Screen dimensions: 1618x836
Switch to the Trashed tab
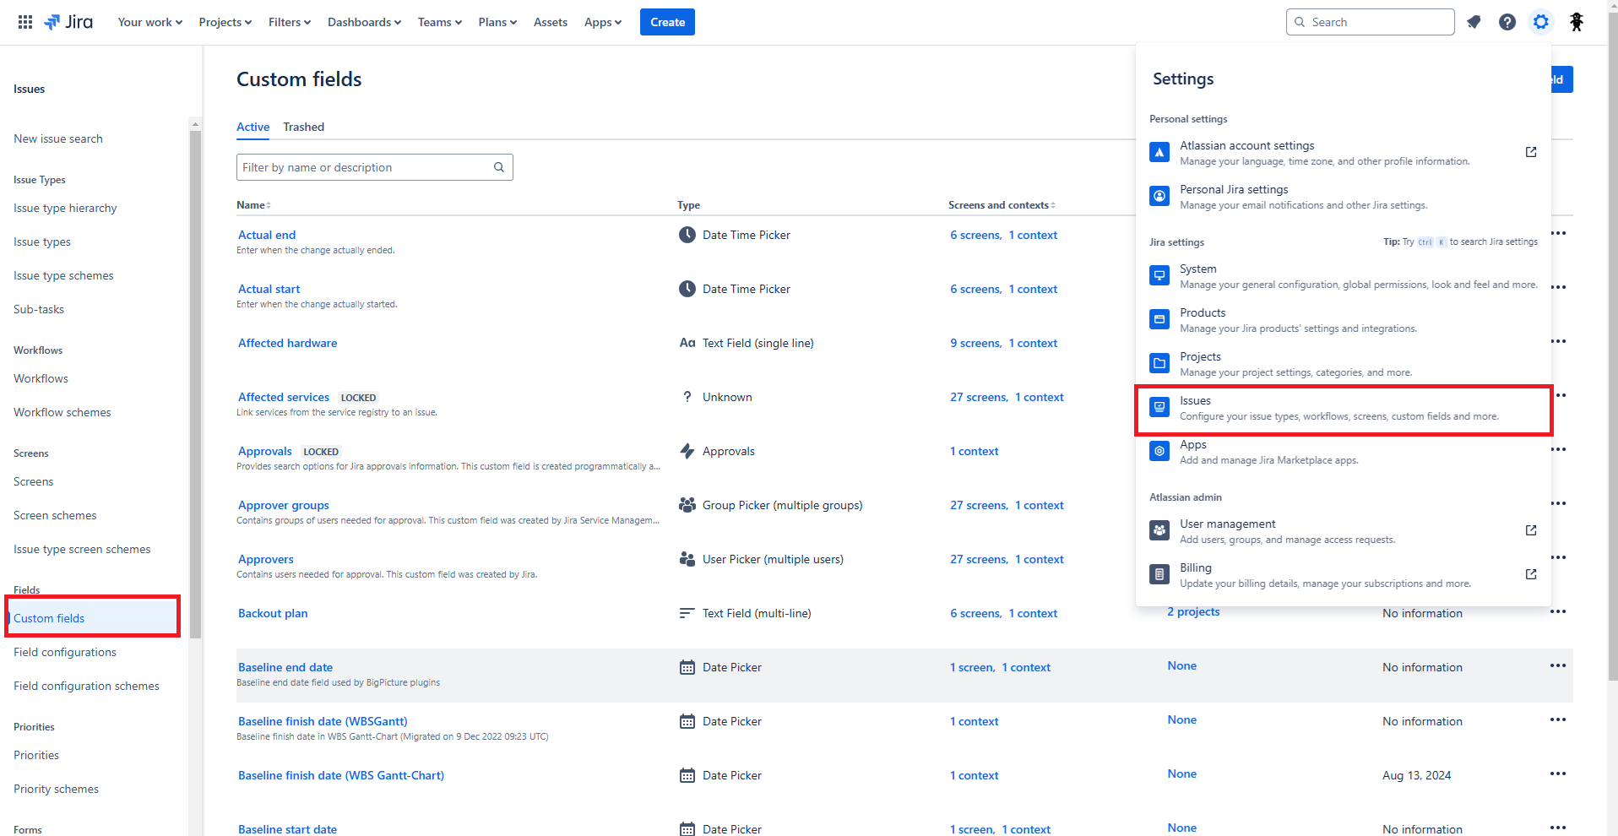click(x=303, y=127)
